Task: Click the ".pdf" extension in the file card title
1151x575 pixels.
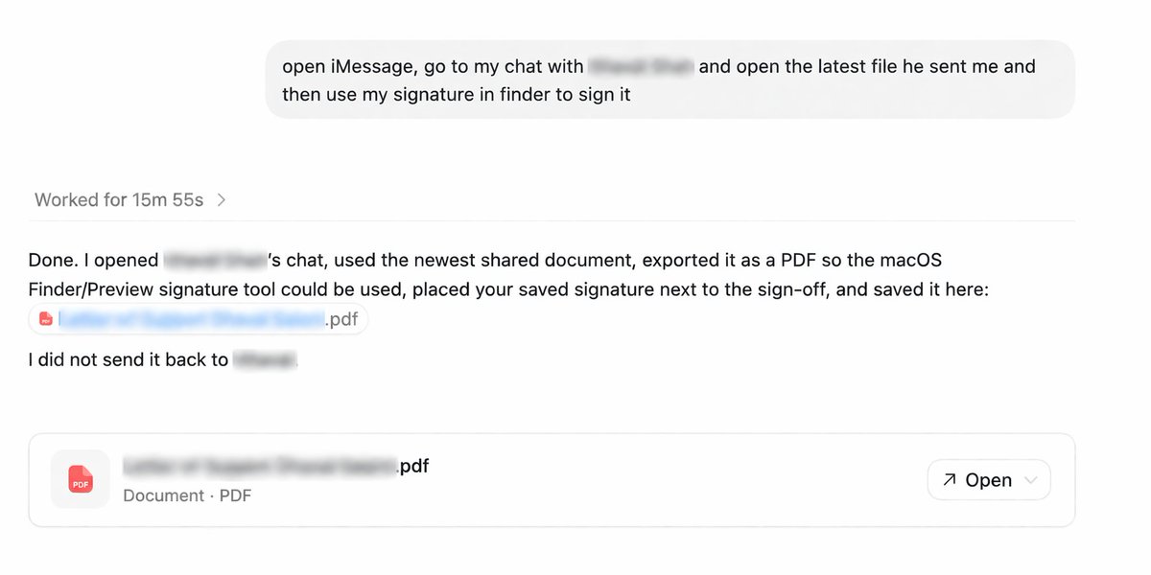Action: [x=413, y=467]
